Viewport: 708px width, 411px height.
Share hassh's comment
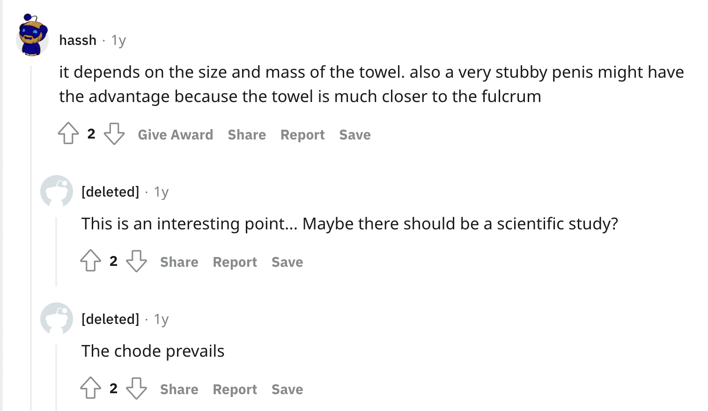click(247, 135)
